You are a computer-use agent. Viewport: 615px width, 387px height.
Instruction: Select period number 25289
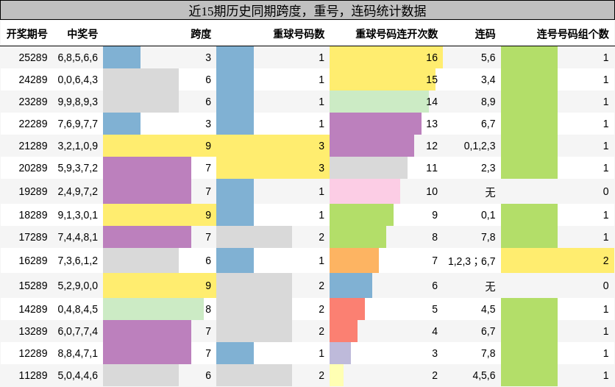click(33, 57)
